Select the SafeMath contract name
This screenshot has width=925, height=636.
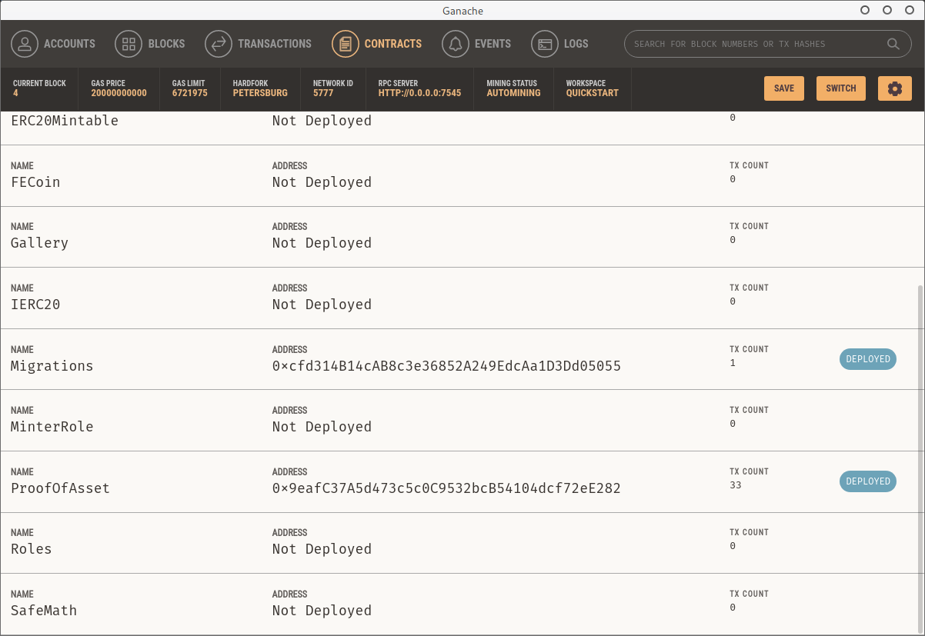tap(44, 611)
